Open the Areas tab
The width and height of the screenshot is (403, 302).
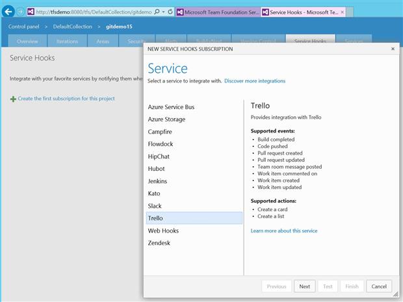tap(103, 41)
